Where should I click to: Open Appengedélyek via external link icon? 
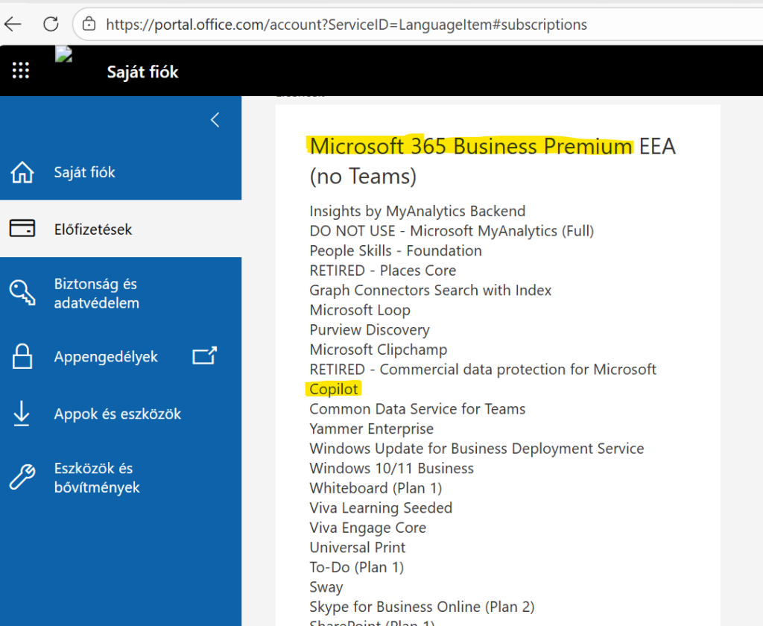(204, 356)
